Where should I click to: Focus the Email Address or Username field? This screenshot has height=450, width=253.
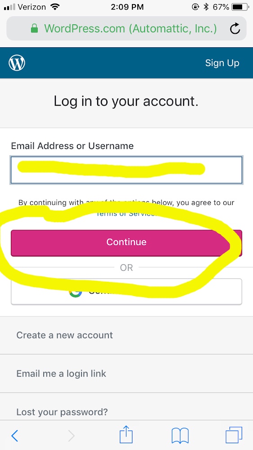(126, 170)
